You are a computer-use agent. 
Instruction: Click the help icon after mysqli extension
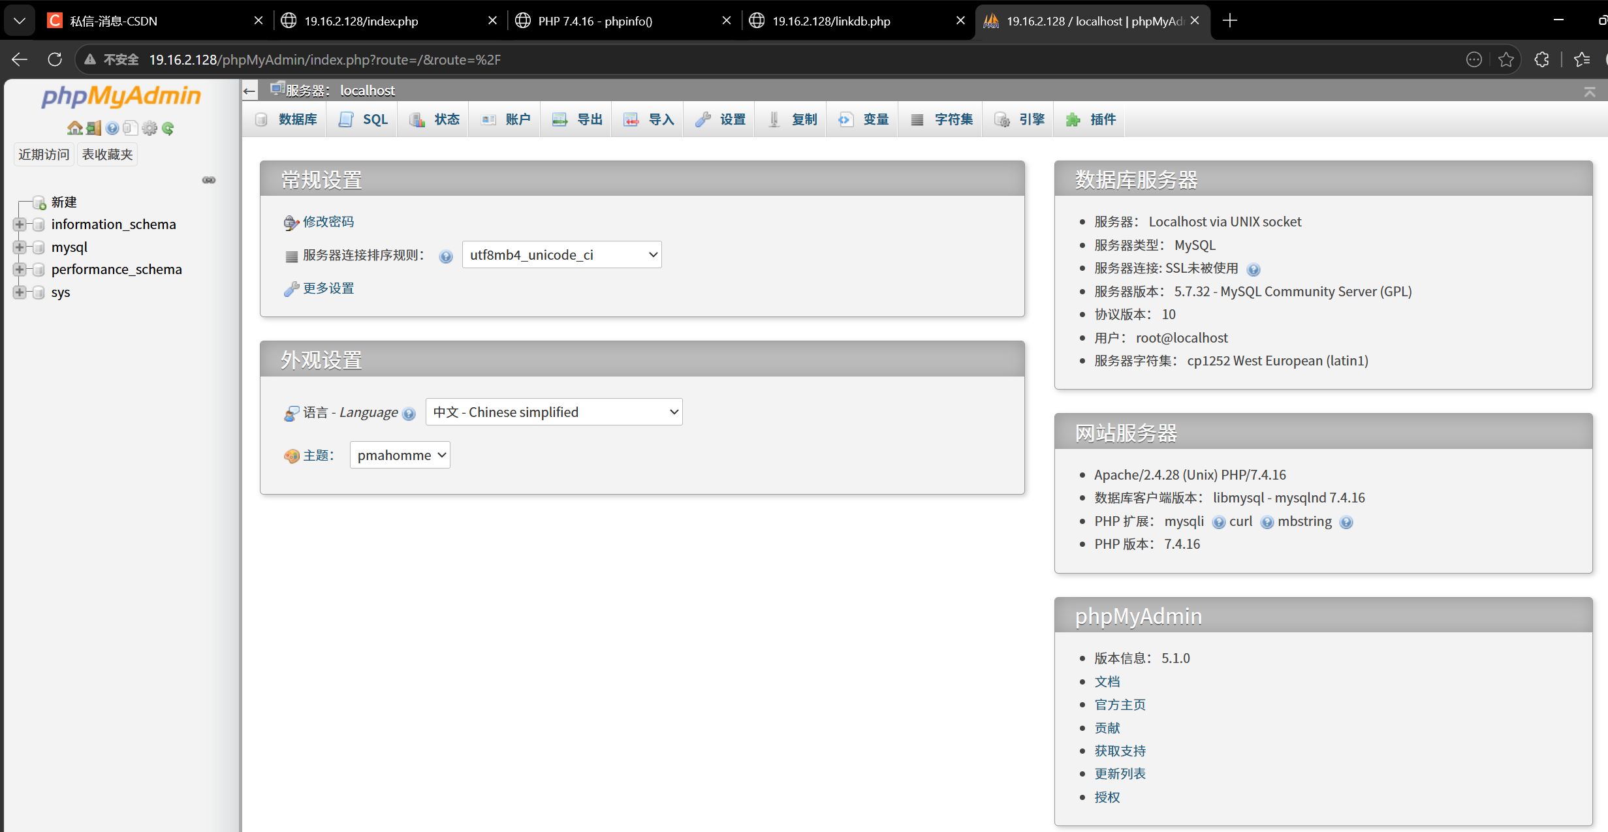(1218, 522)
